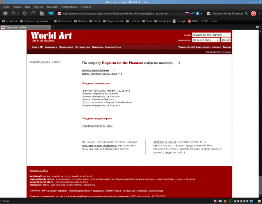Open the 'по всему сайту' section dropdown
Screen dimensions: 262x204
coord(206,40)
